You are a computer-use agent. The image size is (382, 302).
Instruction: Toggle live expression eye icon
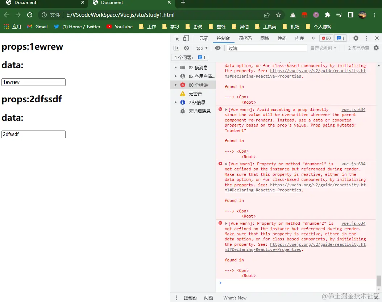point(218,48)
